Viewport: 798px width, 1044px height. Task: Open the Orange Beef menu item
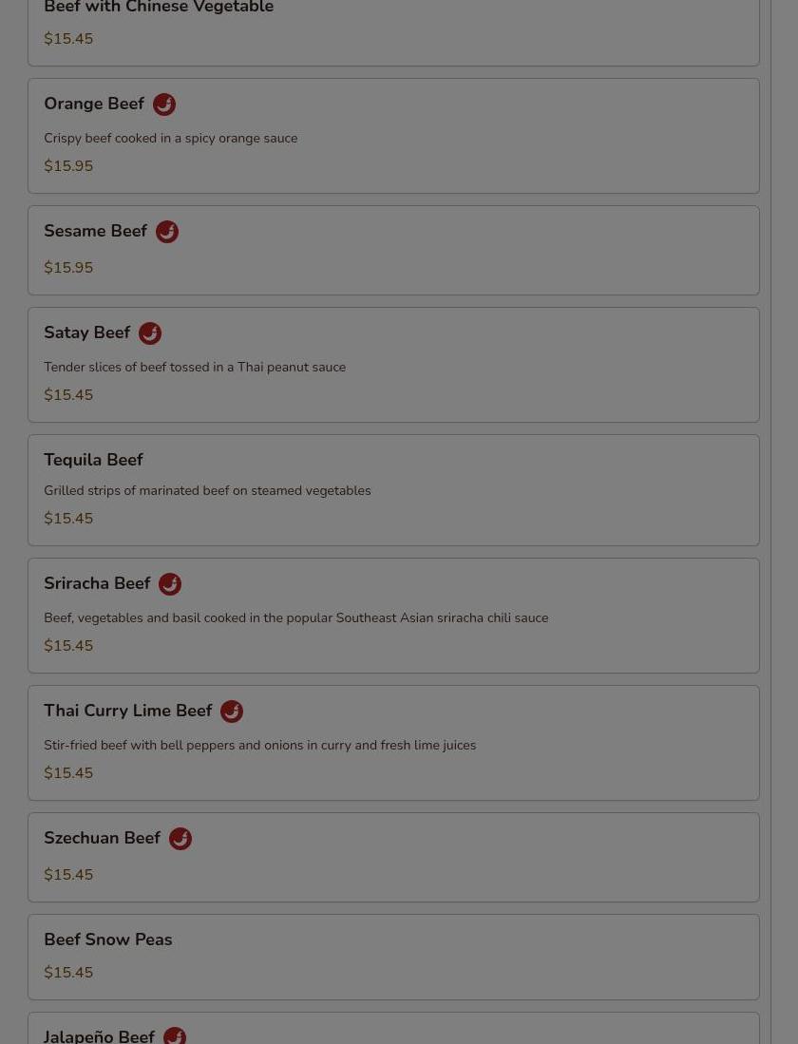tap(393, 136)
